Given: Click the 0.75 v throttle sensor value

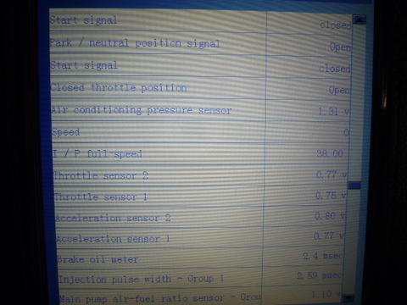Looking at the screenshot, I should (331, 196).
